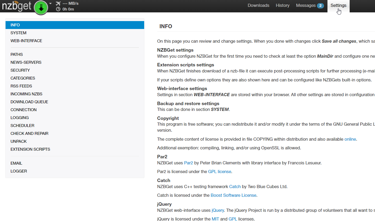Select the UNPACK section
Viewport: 375px width, 221px height.
pyautogui.click(x=75, y=141)
